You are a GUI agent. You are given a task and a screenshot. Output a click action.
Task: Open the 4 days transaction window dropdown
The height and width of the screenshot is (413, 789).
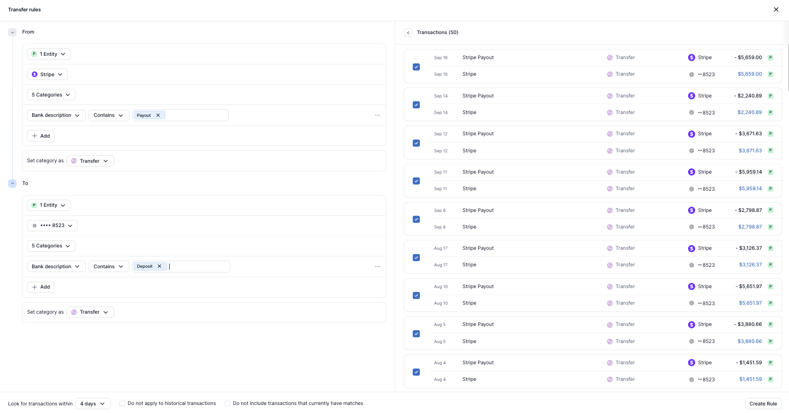click(x=93, y=404)
